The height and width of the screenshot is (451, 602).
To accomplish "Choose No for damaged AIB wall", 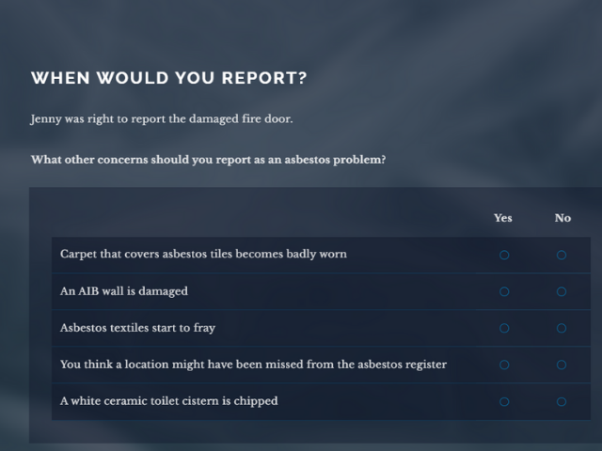I will click(x=562, y=291).
